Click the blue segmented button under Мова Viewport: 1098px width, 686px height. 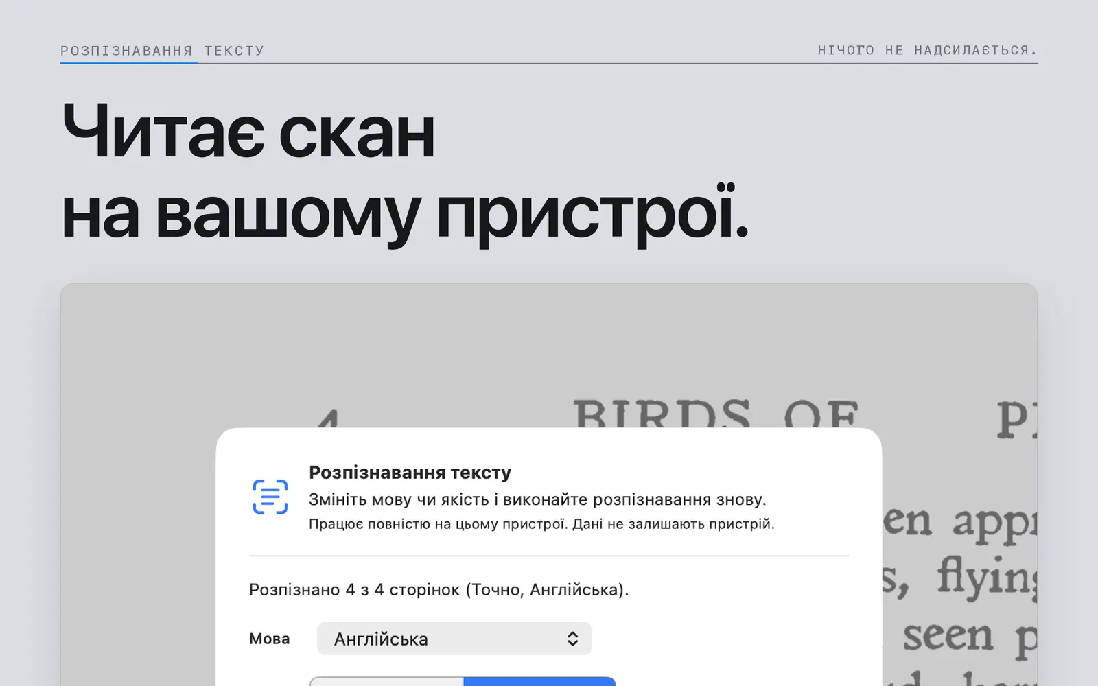(539, 681)
